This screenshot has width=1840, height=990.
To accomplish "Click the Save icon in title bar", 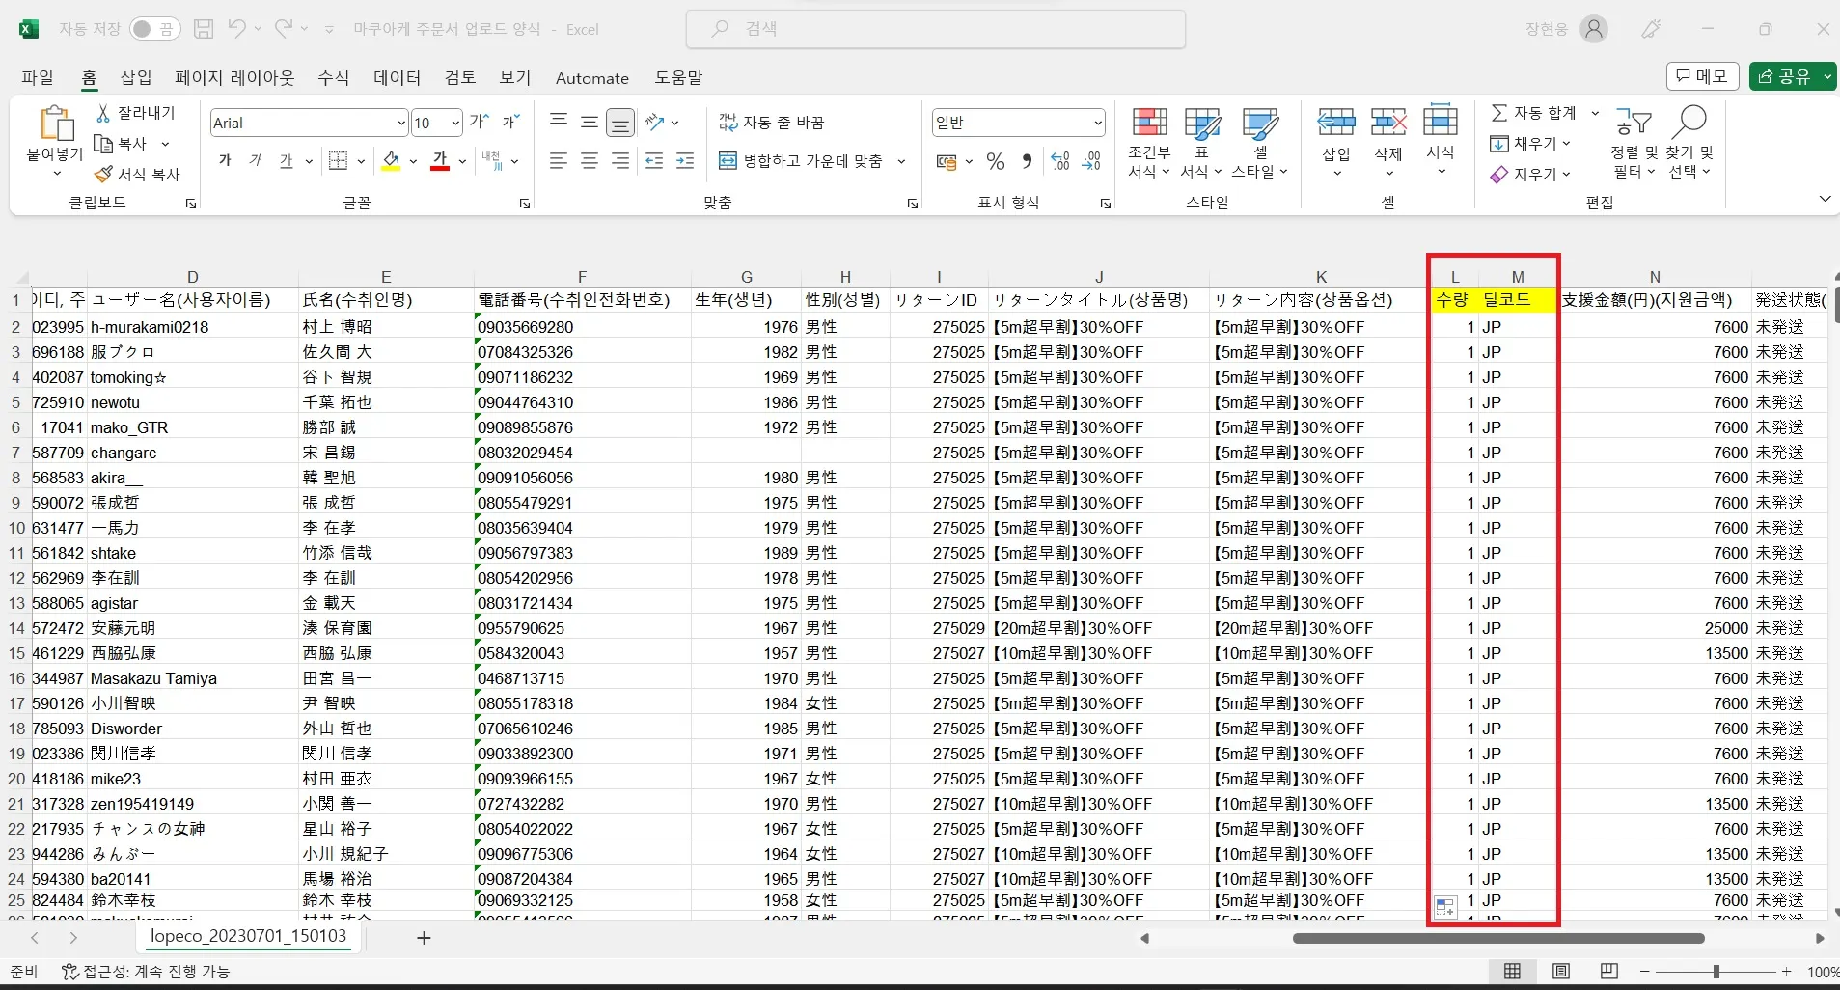I will point(204,29).
